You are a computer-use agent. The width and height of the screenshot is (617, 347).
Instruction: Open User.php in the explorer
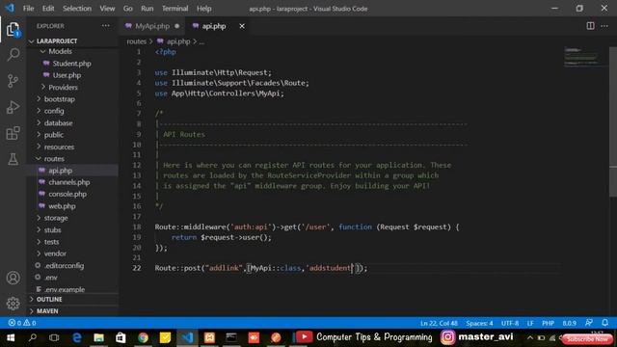click(x=67, y=75)
